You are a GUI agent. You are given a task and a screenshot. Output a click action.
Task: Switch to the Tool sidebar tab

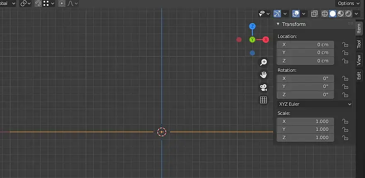tap(359, 44)
